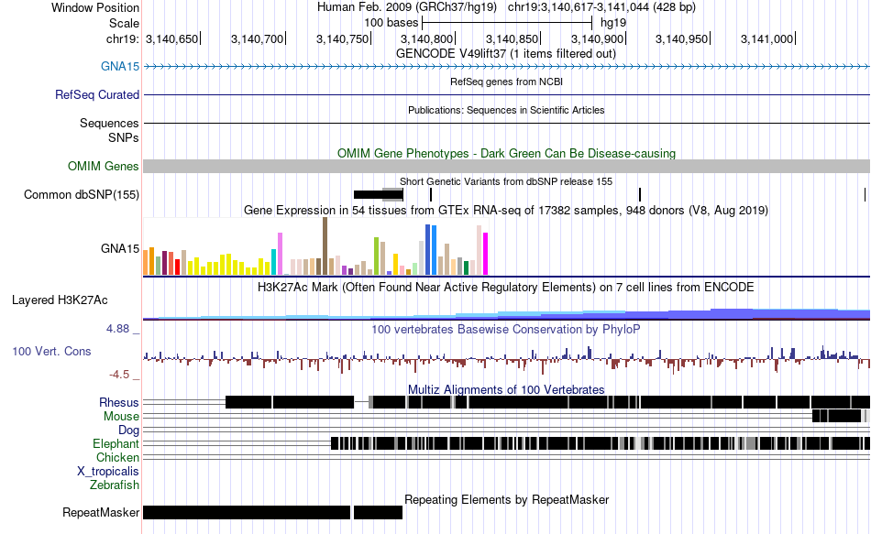
Task: Click the GENCODE V49lift37 track title
Action: click(506, 54)
